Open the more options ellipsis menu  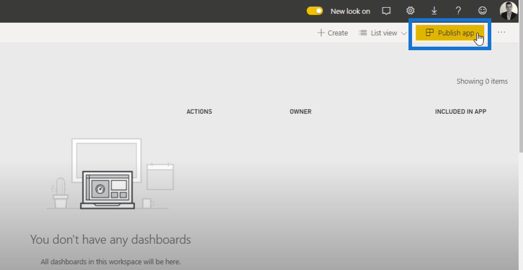[x=502, y=32]
